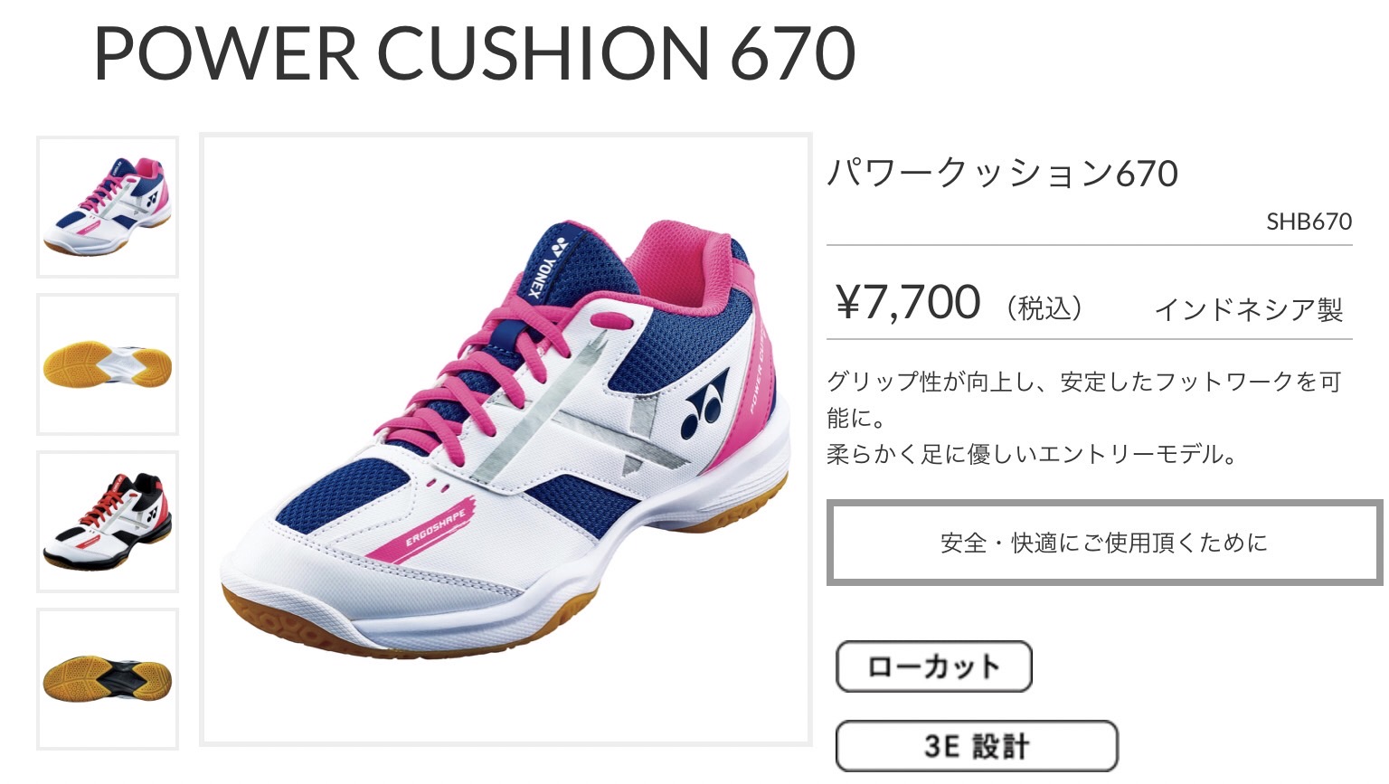
Task: Click the (税込) tax label
Action: pos(1044,308)
